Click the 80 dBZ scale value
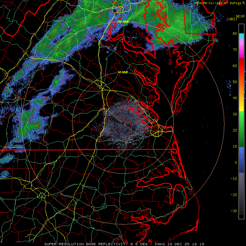246x246 pixels. click(235, 33)
